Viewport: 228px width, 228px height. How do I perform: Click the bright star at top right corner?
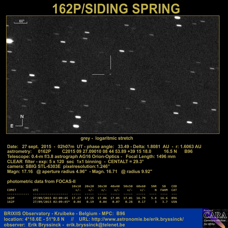coord(177,18)
